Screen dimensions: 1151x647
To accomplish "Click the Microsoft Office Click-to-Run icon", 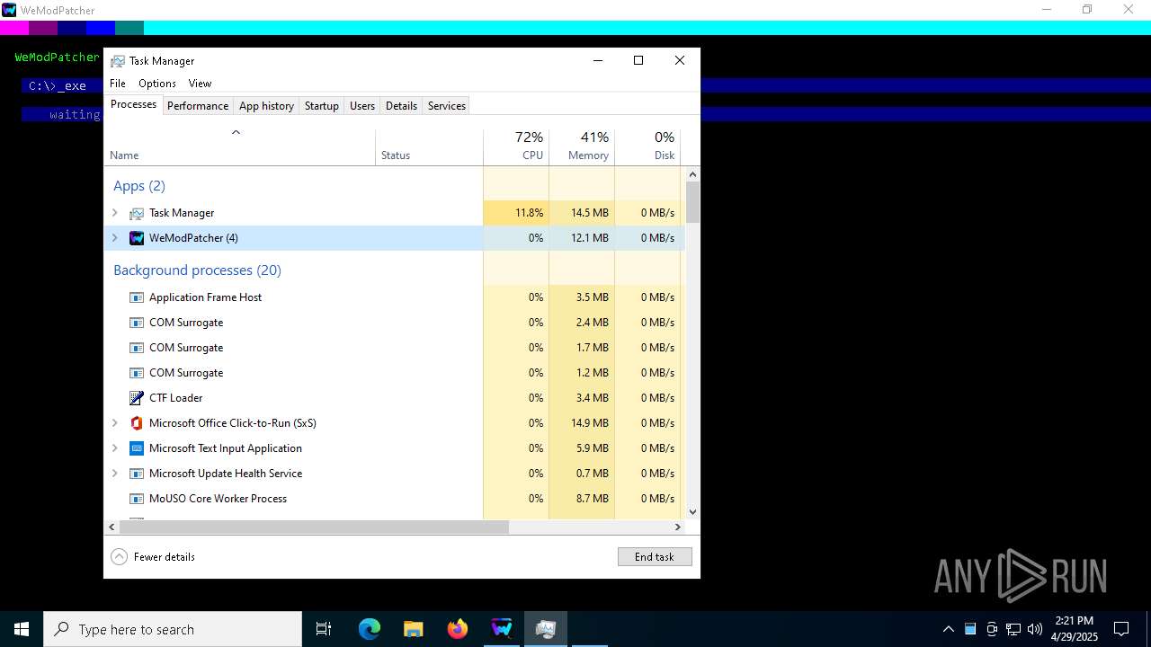I will point(137,423).
